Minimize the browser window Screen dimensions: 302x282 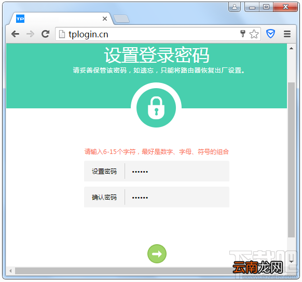tap(252, 7)
